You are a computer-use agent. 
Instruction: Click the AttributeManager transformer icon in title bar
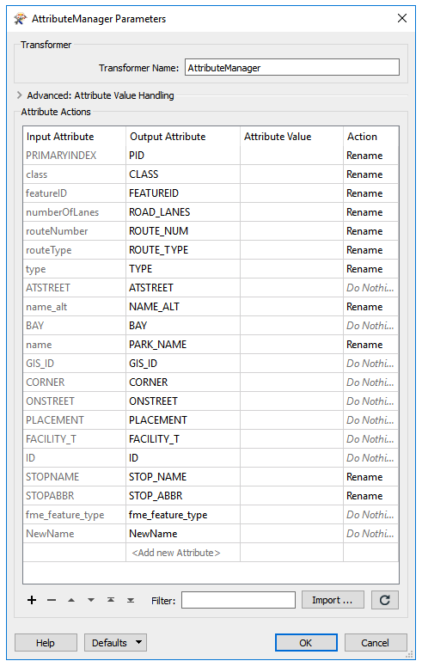pos(20,19)
